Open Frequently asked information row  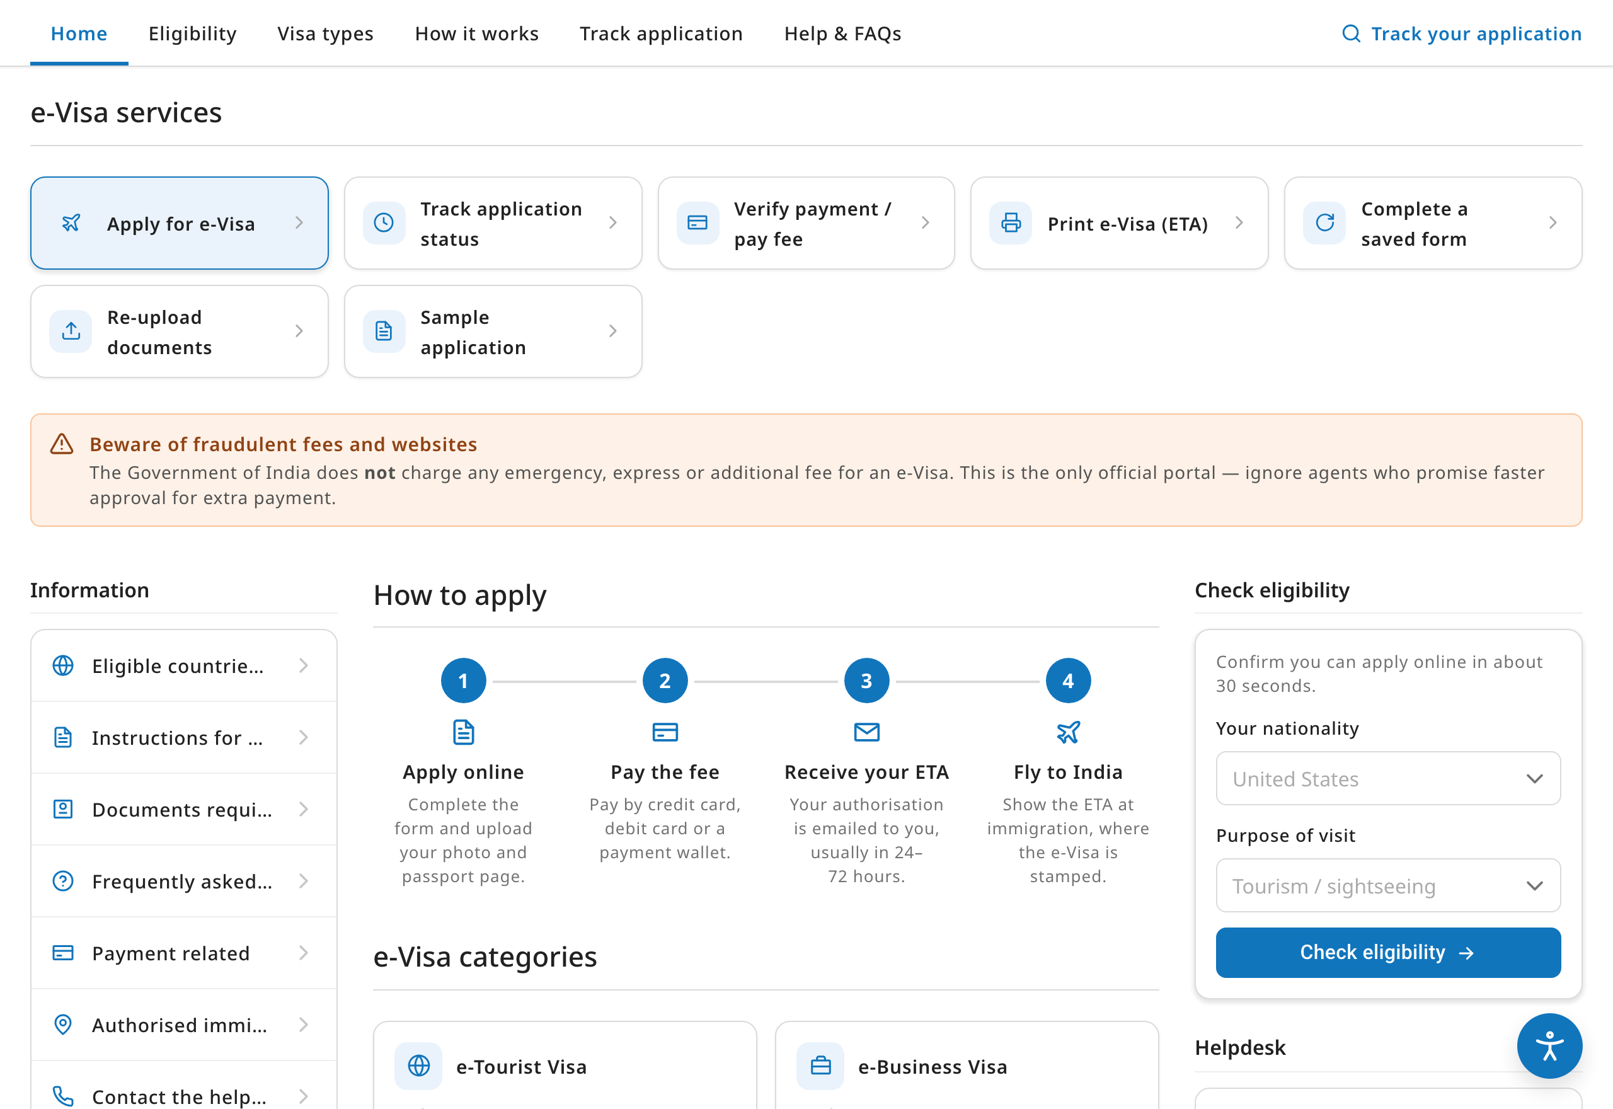point(183,881)
